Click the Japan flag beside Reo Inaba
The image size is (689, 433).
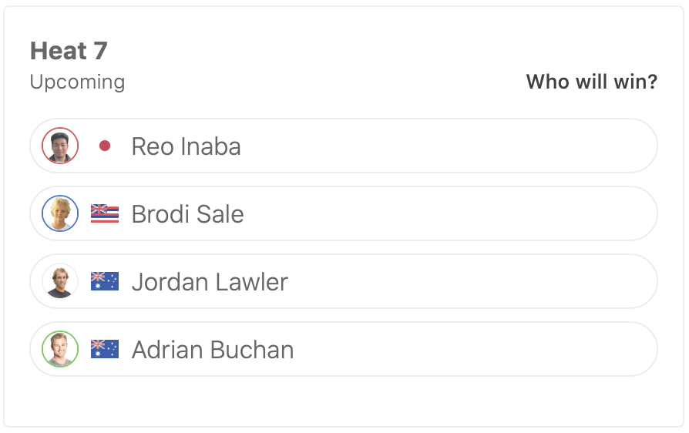(x=105, y=146)
